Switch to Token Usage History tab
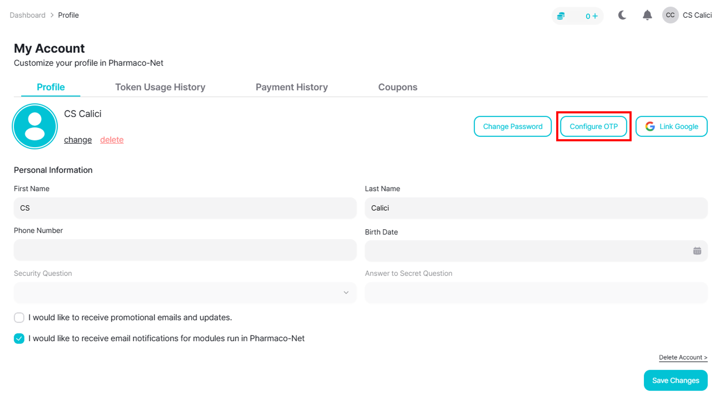Image resolution: width=721 pixels, height=410 pixels. point(160,87)
